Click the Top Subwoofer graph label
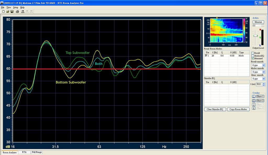Screen dimensions: 268x155 click(77, 53)
